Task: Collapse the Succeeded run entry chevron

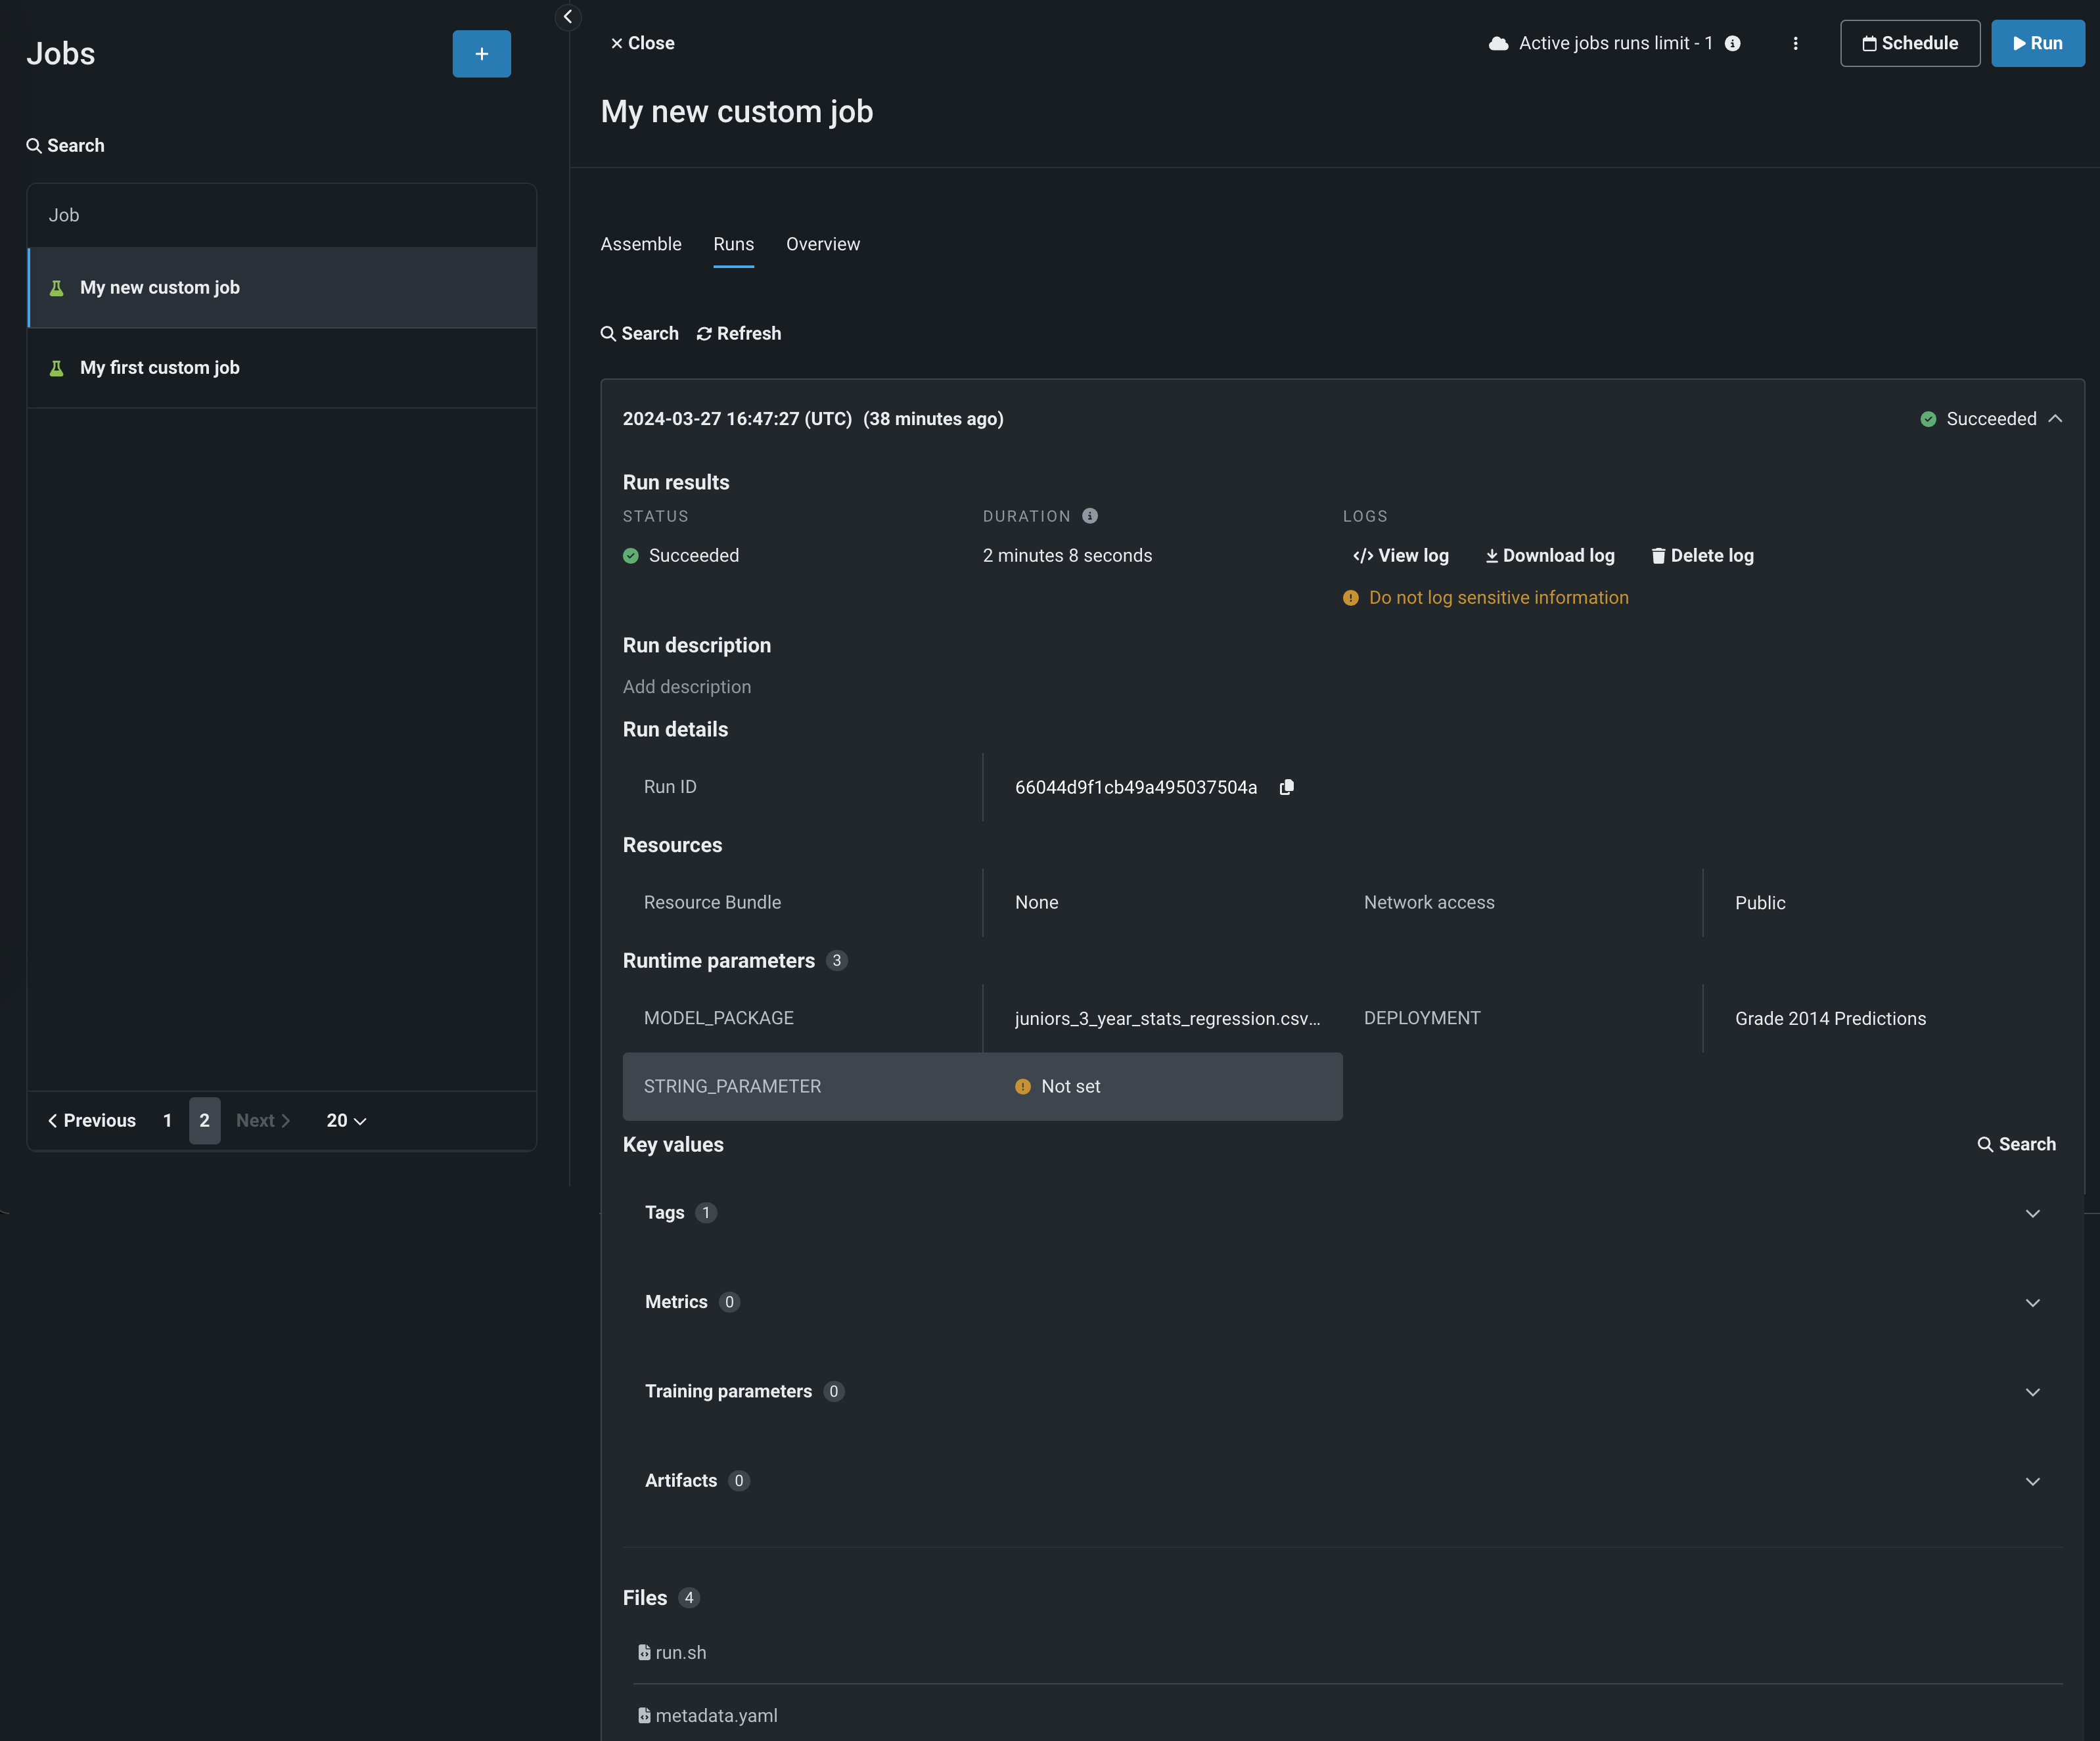Action: (2055, 418)
